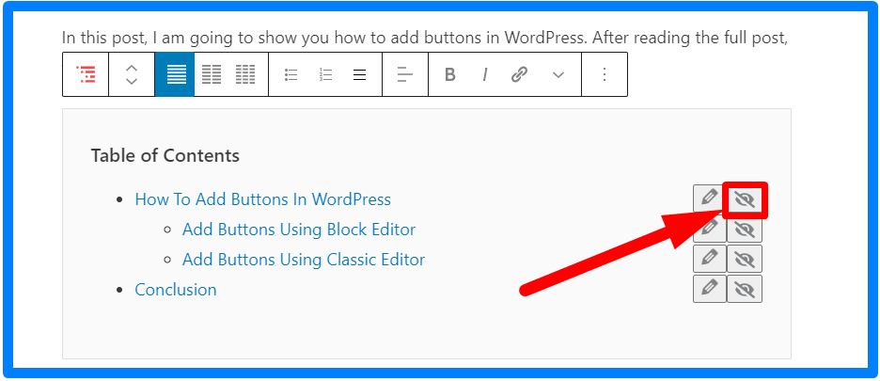
Task: Edit the Add Buttons Using Block Editor entry
Action: pos(710,229)
